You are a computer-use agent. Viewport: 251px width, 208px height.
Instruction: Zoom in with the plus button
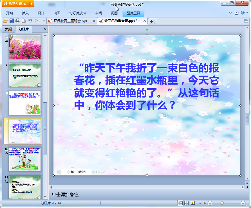[x=243, y=203]
